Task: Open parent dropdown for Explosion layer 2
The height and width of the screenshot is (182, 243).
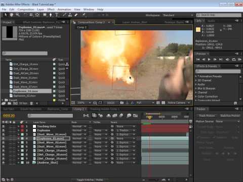Action: click(x=126, y=130)
